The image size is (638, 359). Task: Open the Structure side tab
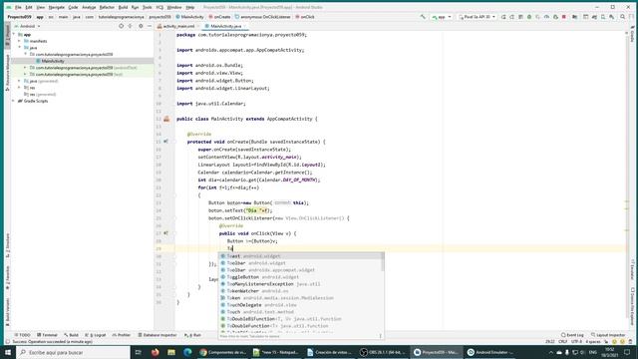coord(7,246)
